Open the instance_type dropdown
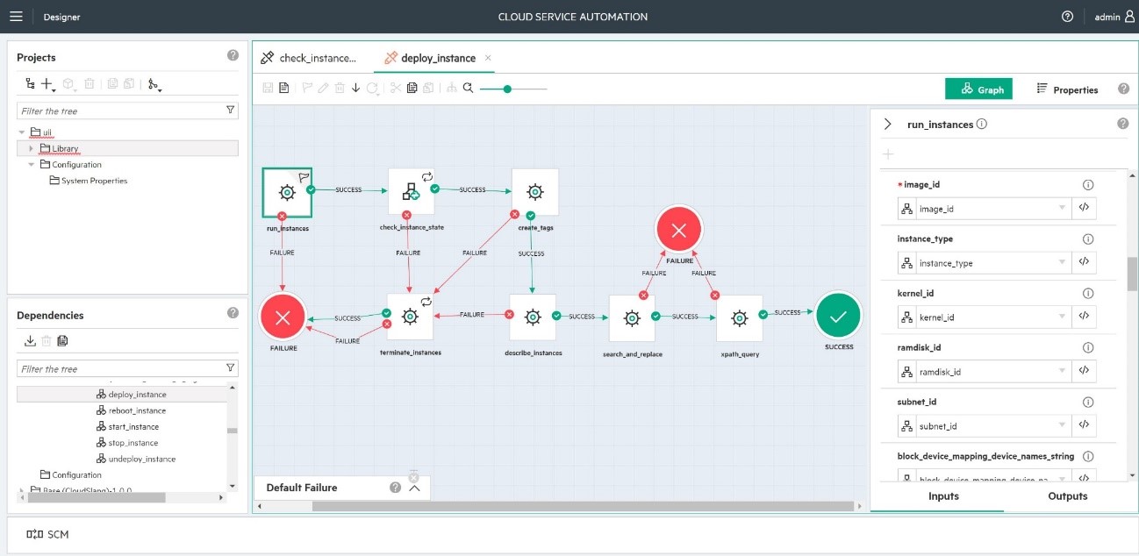Viewport: 1139px width, 556px height. [x=1062, y=263]
